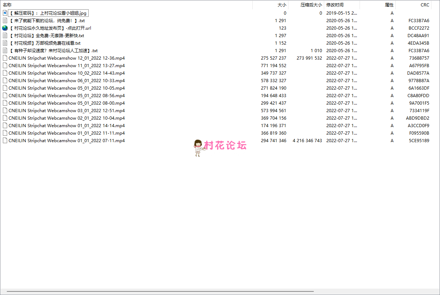Select the 10_02_2022 14-43.mp4 file name
440x295 pixels.
[66, 73]
